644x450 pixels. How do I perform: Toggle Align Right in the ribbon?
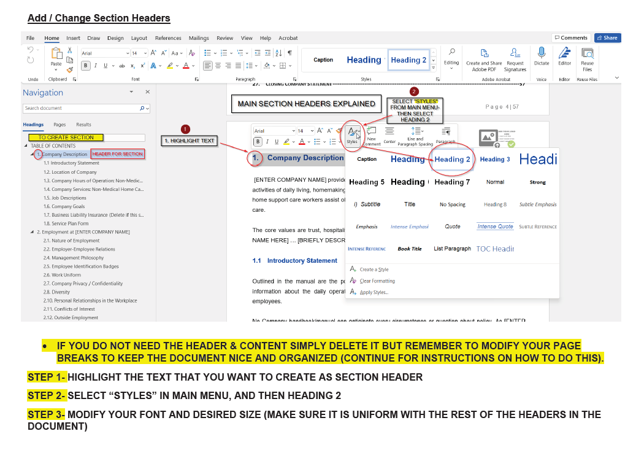coord(228,66)
